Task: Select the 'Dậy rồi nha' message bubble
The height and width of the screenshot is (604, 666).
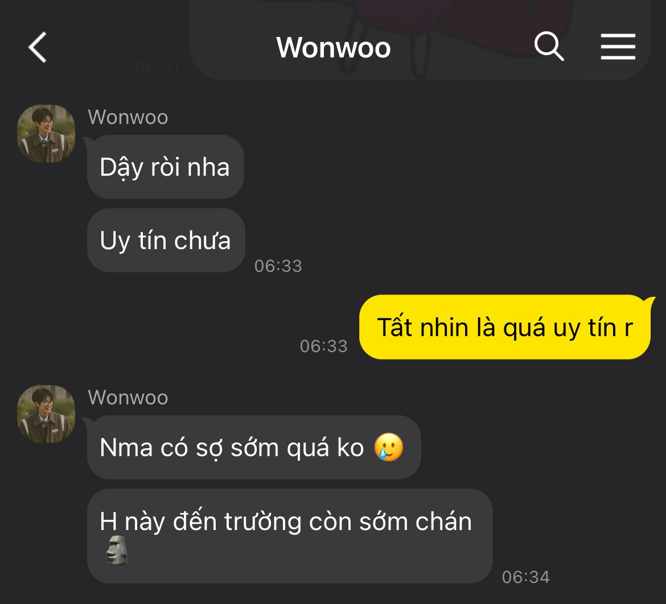Action: 165,167
